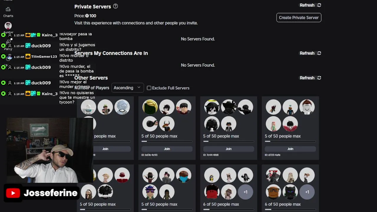Click the streamer webcam overlay
Screen dimensions: 377x212
pyautogui.click(x=50, y=150)
